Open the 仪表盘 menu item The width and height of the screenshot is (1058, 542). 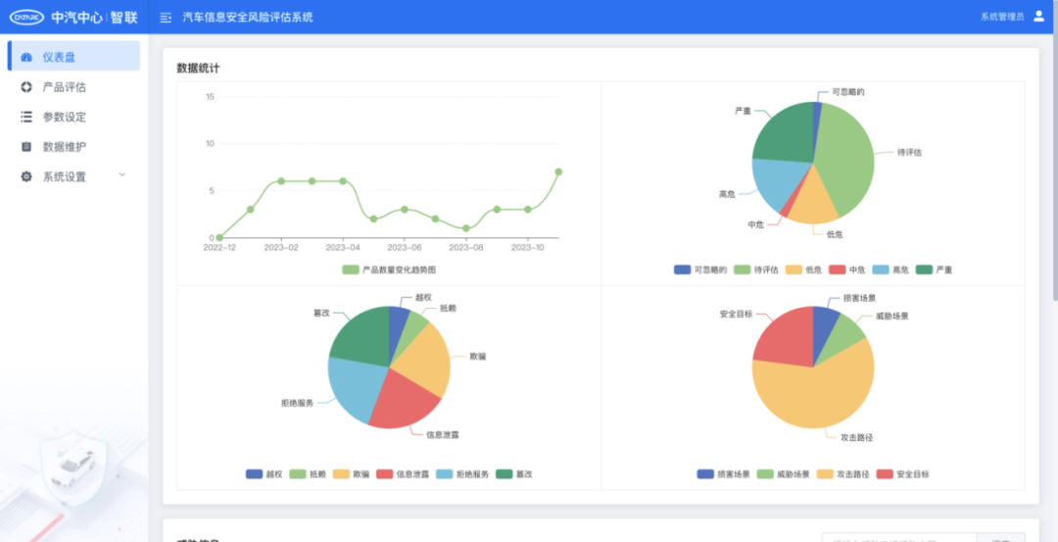pyautogui.click(x=73, y=56)
